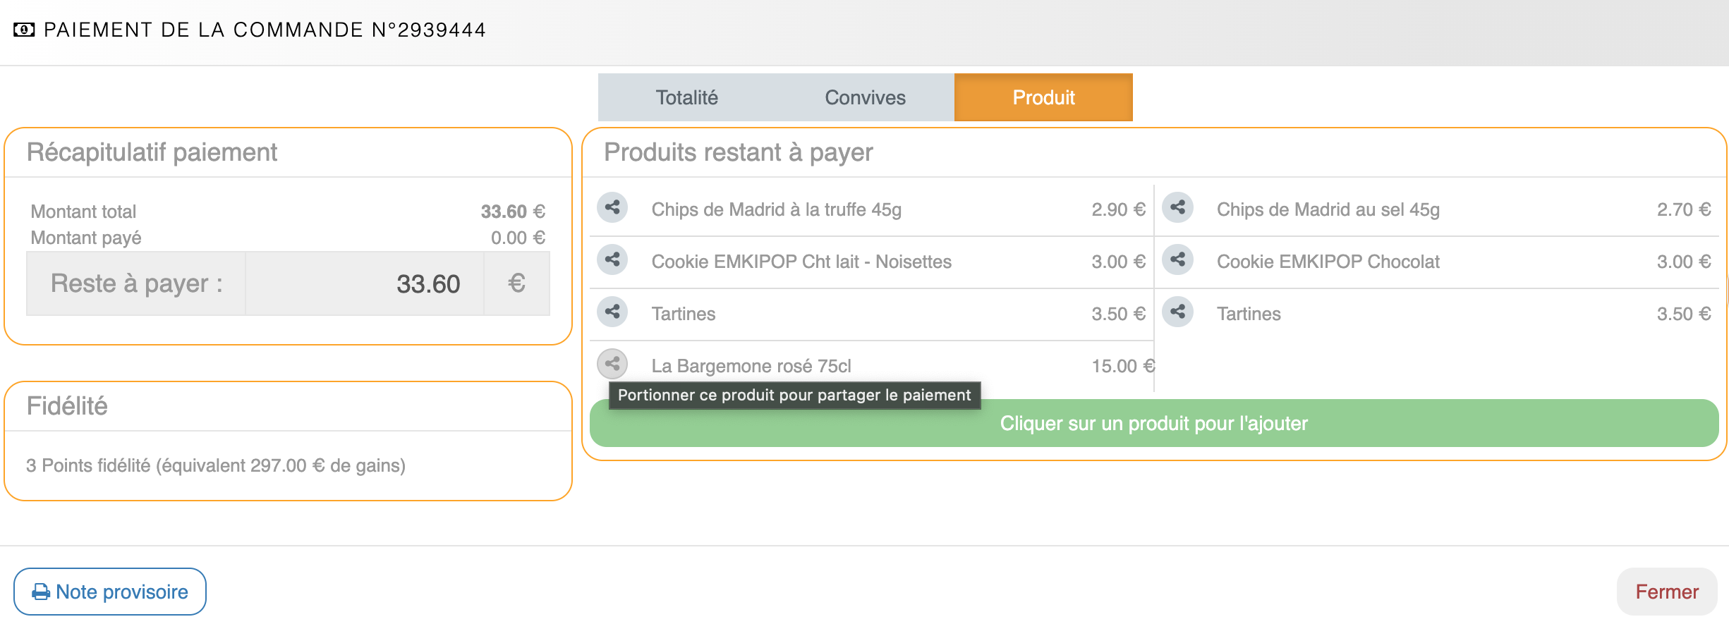Click share icon for Chips au sel 45g
Screen dimensions: 1729x624
click(x=1177, y=207)
